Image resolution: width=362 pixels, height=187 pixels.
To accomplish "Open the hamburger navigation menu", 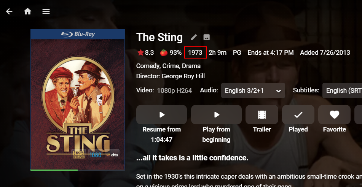I will [46, 11].
